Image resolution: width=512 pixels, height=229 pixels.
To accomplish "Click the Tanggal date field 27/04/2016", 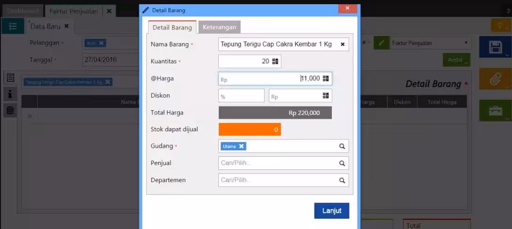I will click(x=111, y=60).
